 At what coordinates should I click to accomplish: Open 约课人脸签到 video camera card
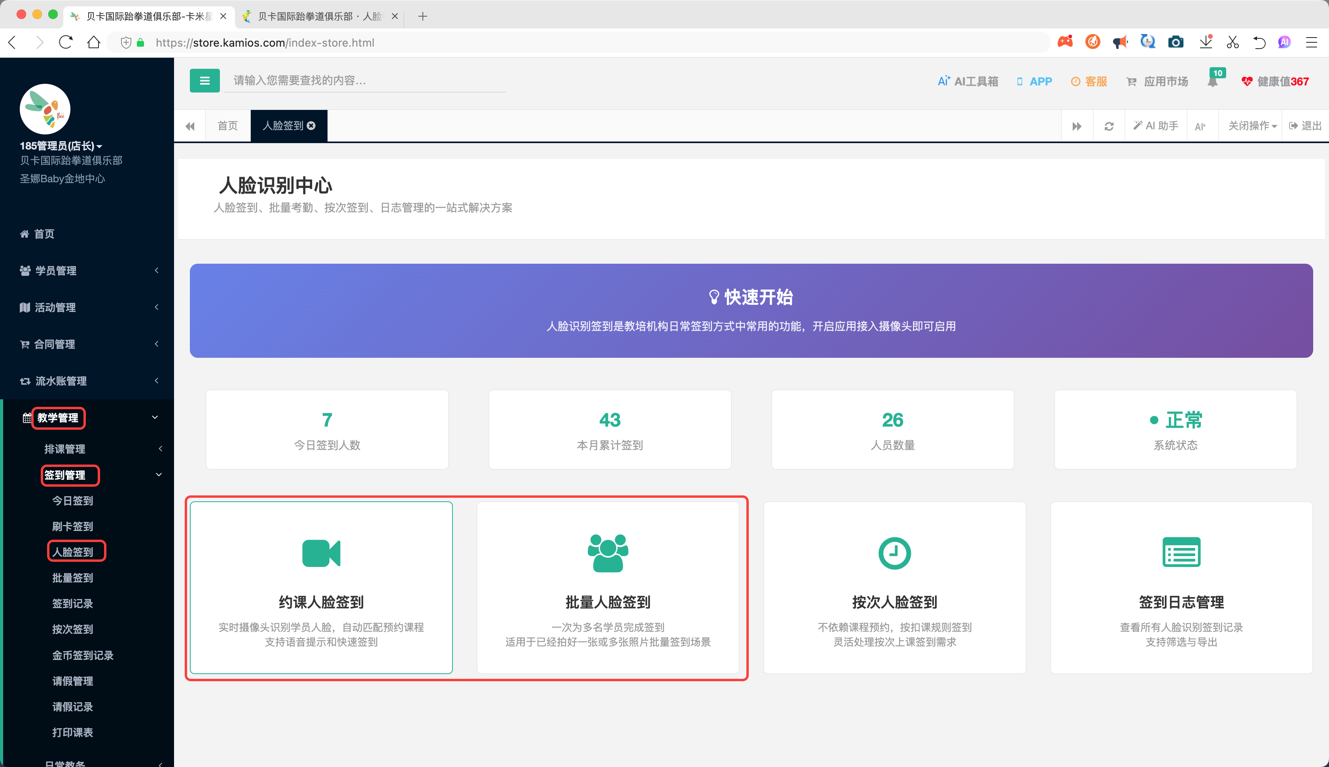[x=321, y=588]
